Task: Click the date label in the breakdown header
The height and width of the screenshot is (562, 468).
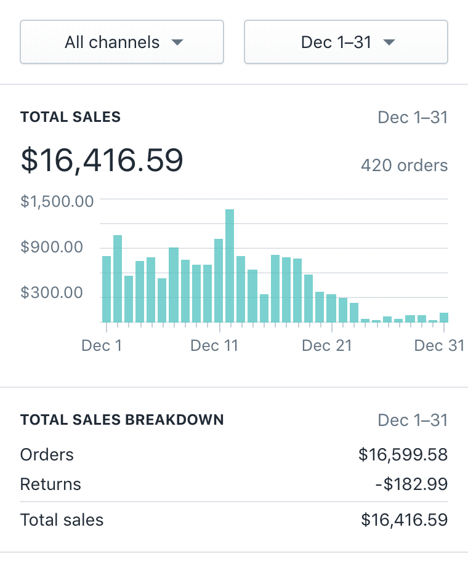Action: pos(413,420)
